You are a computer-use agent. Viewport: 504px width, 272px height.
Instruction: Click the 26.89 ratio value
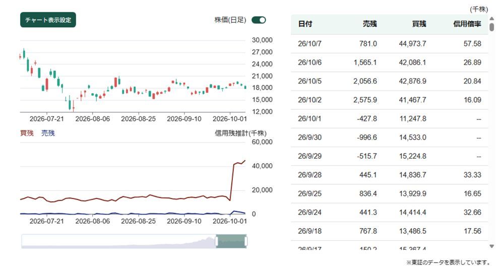(472, 62)
